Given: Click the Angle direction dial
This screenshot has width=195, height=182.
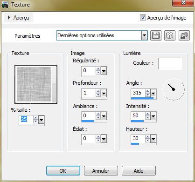Looking at the screenshot, I should point(174,89).
